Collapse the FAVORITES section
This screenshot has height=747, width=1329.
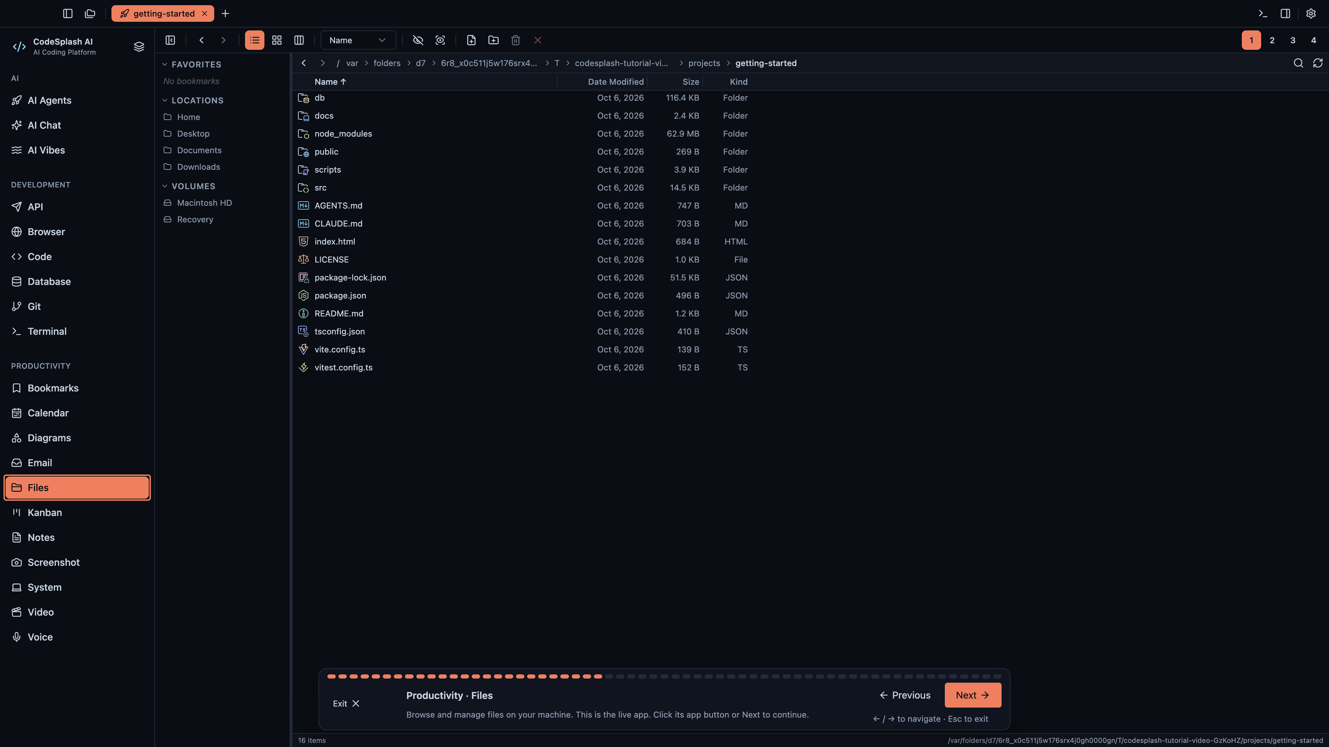coord(191,64)
